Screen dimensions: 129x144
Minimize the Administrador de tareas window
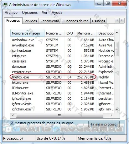tap(99, 3)
